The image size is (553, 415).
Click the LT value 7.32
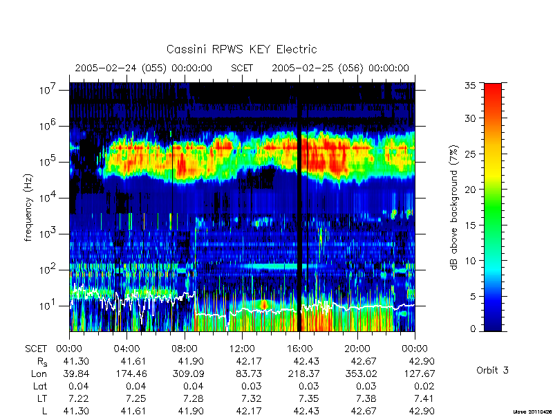point(251,399)
